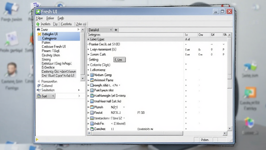This screenshot has width=266, height=150.
Task: Click the icon next to "Colsed"
Action: pyautogui.click(x=39, y=86)
